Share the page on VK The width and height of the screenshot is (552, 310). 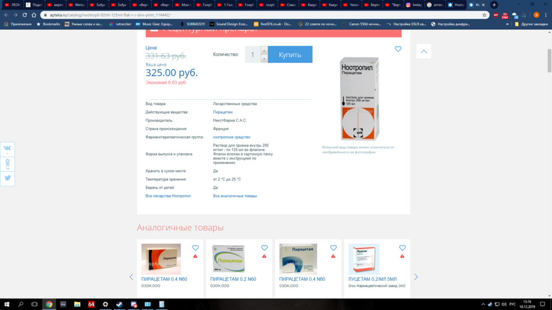click(8, 149)
